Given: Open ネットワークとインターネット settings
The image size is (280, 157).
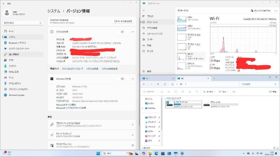Looking at the screenshot, I should (23, 49).
